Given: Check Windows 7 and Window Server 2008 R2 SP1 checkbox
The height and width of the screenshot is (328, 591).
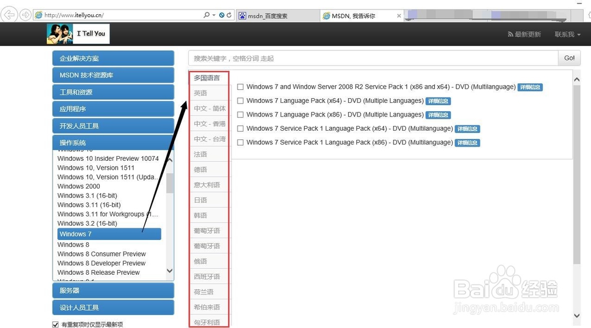Looking at the screenshot, I should pos(240,87).
